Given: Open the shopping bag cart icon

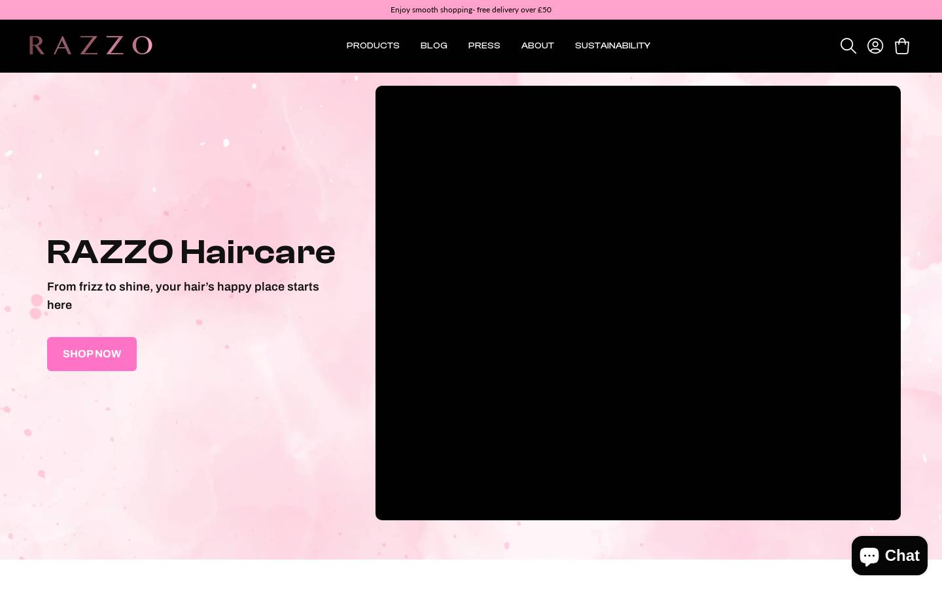Looking at the screenshot, I should [902, 46].
